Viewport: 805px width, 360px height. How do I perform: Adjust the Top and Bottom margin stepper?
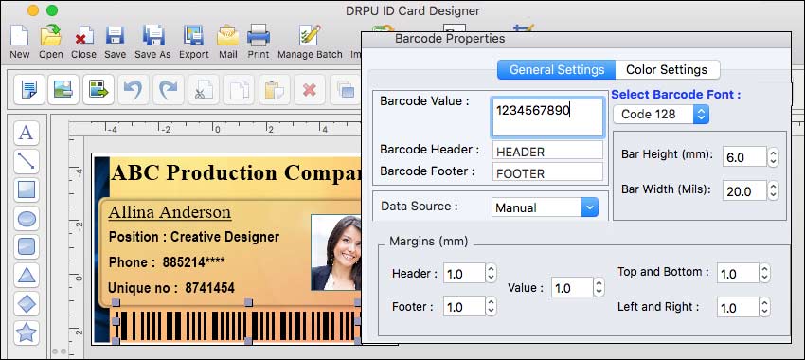[765, 274]
